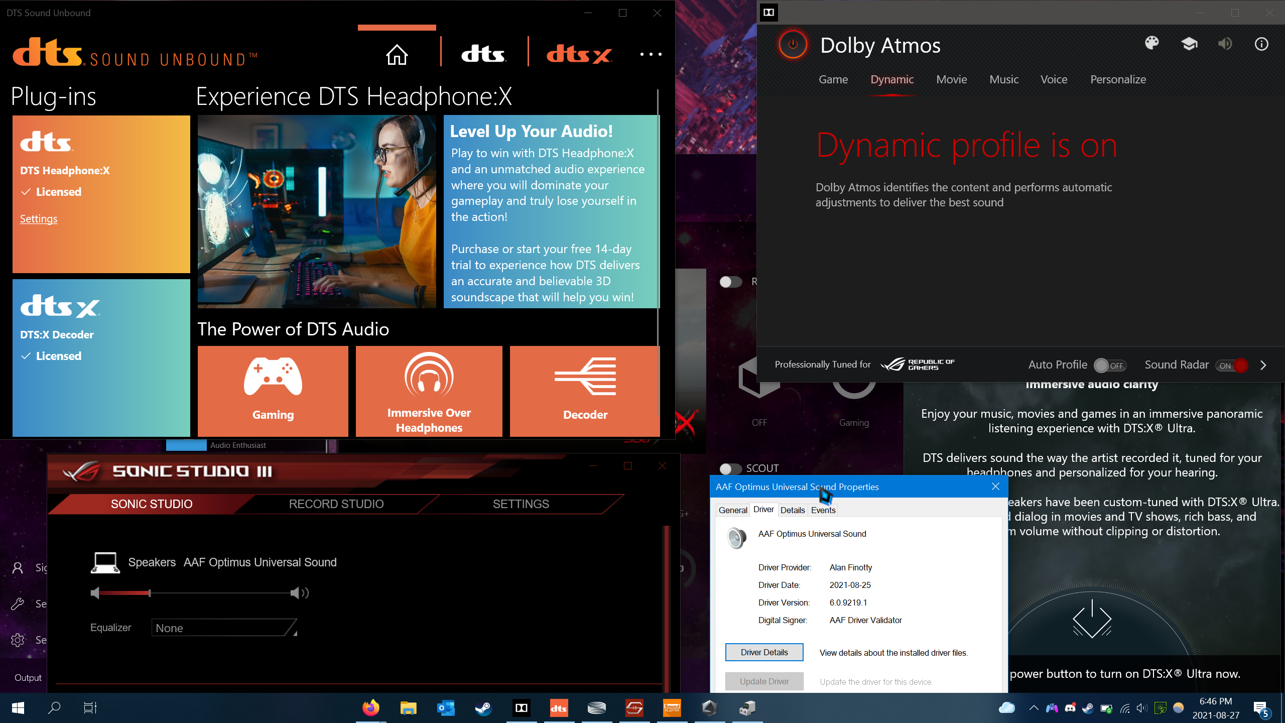Screen dimensions: 1285x723
Task: Switch to the Music profile tab
Action: pyautogui.click(x=1004, y=79)
